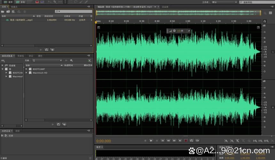Click New File icon in Files panel
This screenshot has height=160, width=275.
pos(13,12)
